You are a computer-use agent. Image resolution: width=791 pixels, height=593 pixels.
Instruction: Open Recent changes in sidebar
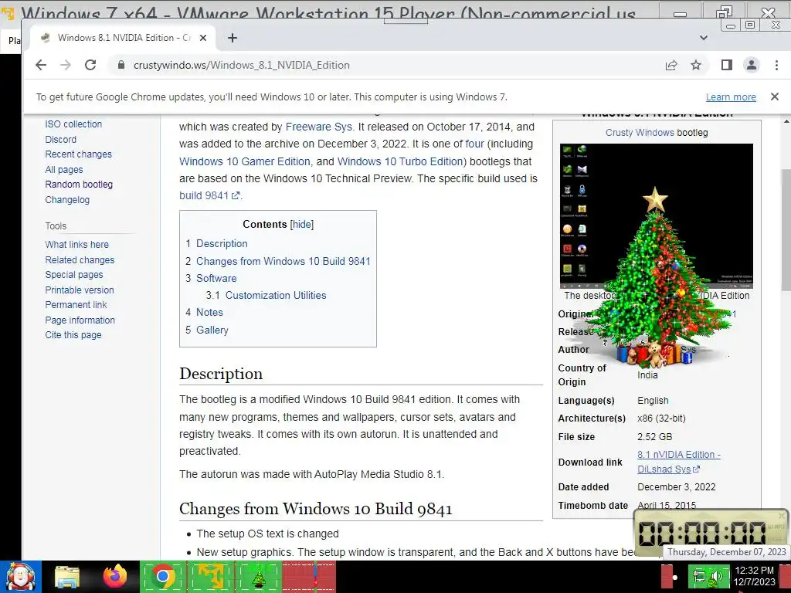coord(78,154)
